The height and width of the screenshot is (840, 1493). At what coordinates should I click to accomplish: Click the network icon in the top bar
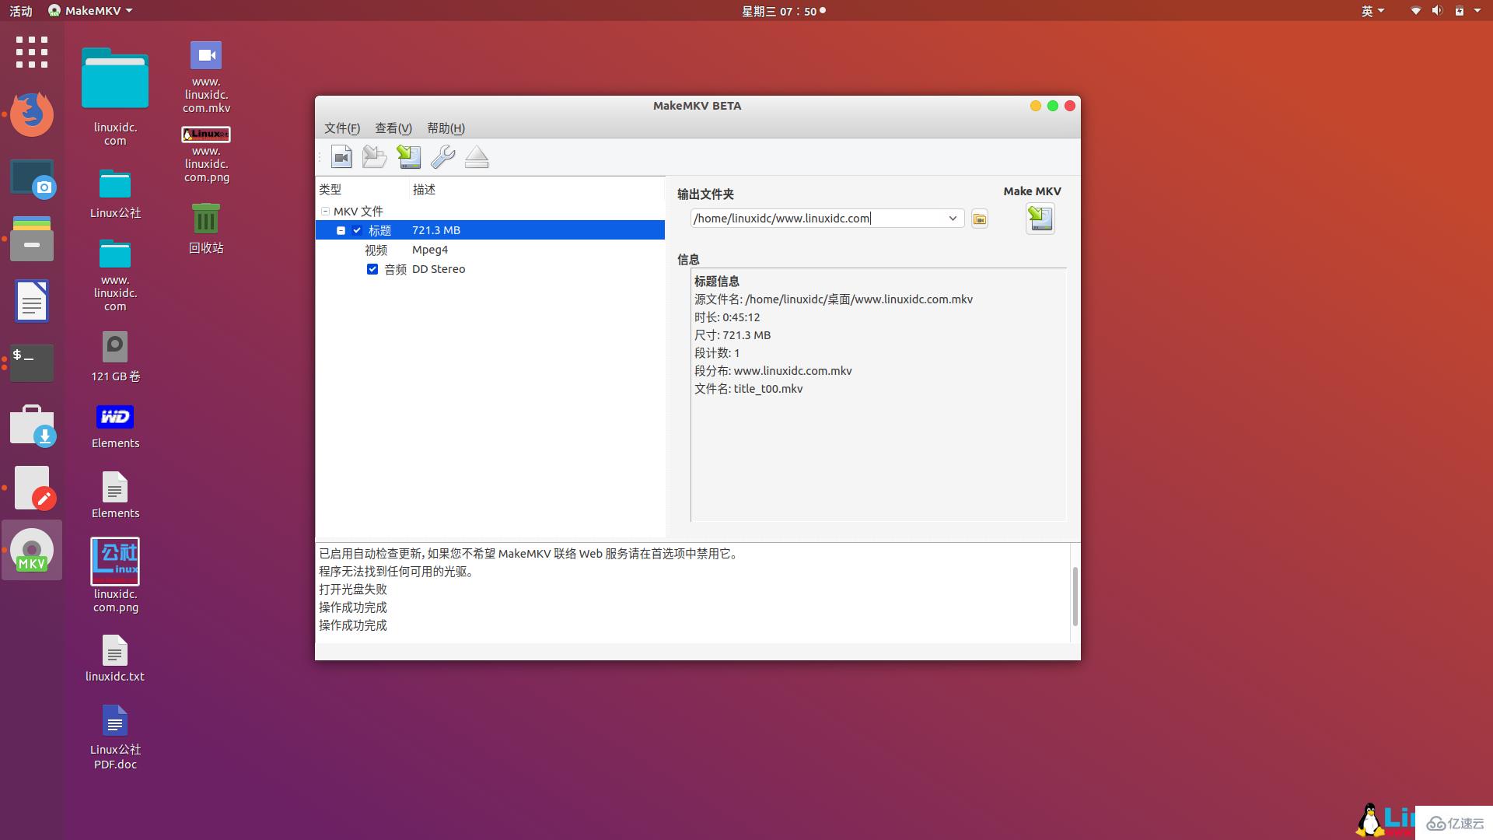tap(1415, 11)
